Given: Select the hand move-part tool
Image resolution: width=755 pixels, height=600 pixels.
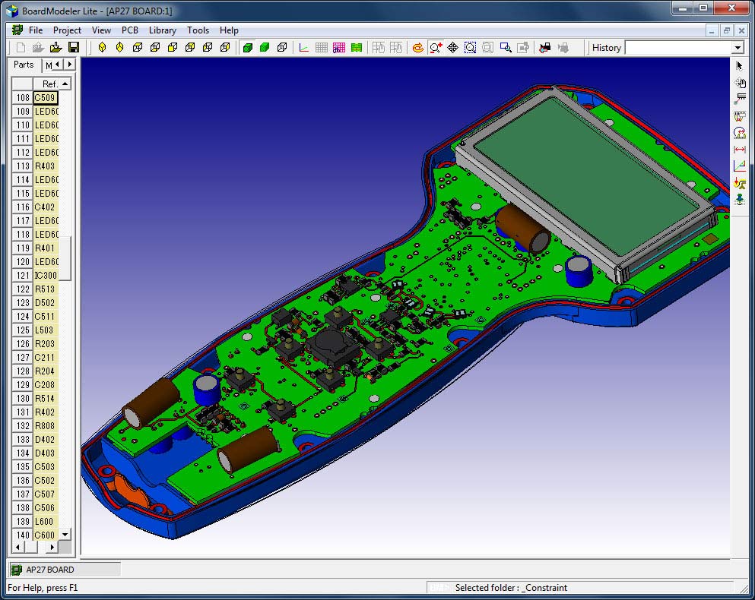Looking at the screenshot, I should (x=739, y=83).
